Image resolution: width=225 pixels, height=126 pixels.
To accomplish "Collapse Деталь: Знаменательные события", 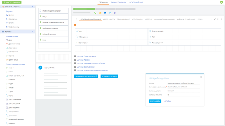I will [x=75, y=63].
